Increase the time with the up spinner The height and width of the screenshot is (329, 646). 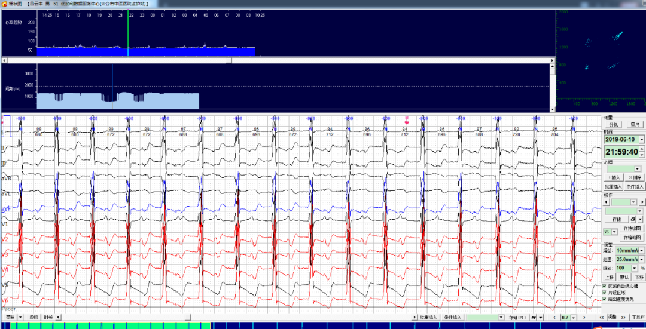642,149
